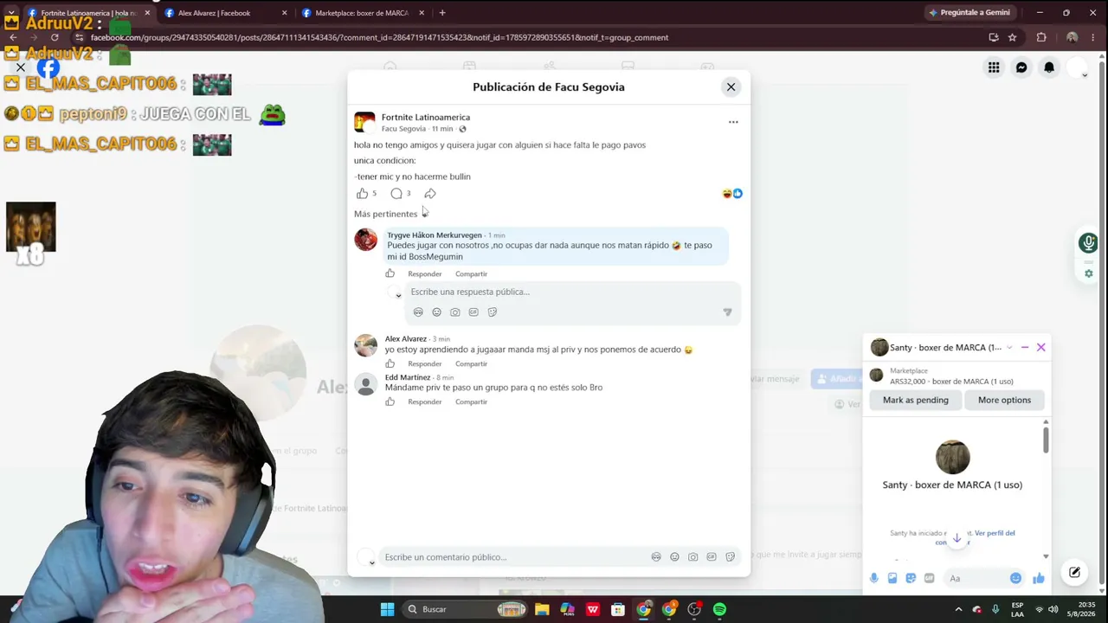Image resolution: width=1108 pixels, height=623 pixels.
Task: Open More options for the Marketplace listing
Action: tap(1004, 401)
